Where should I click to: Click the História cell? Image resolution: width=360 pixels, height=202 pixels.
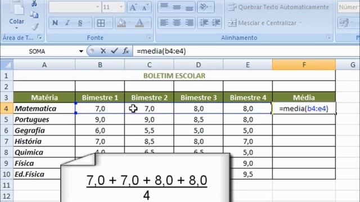[44, 141]
